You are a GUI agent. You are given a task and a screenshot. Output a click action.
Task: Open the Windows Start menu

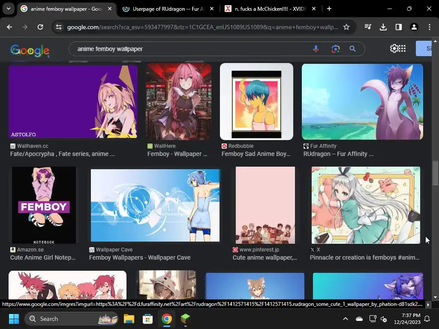[x=14, y=319]
